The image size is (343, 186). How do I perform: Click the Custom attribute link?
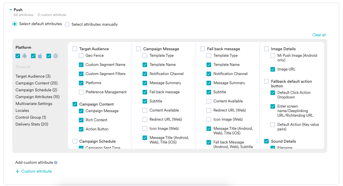(36, 171)
